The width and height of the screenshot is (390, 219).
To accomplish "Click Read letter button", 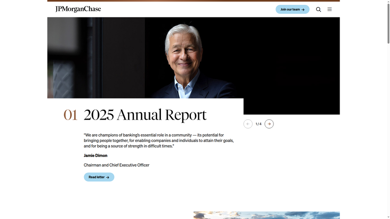I will click(99, 177).
